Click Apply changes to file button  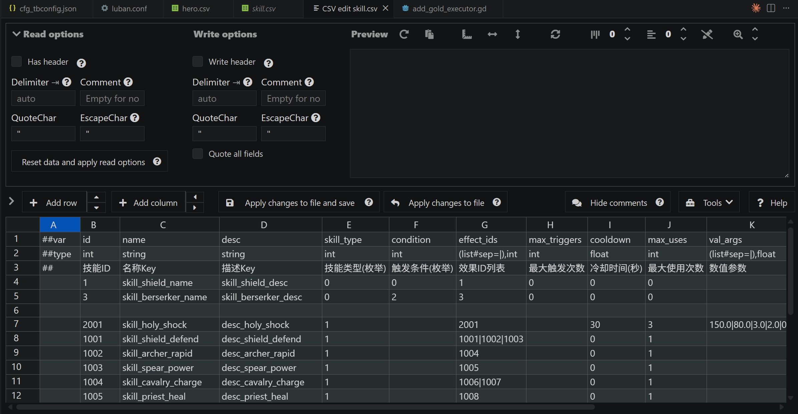point(445,202)
